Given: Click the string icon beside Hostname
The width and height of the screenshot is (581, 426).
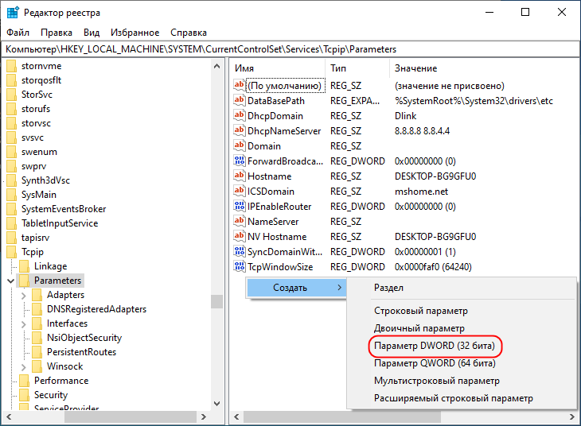Looking at the screenshot, I should tap(239, 176).
